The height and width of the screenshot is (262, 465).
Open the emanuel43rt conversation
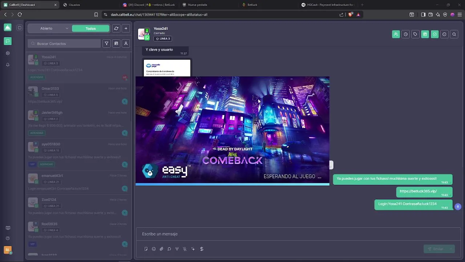tap(77, 182)
